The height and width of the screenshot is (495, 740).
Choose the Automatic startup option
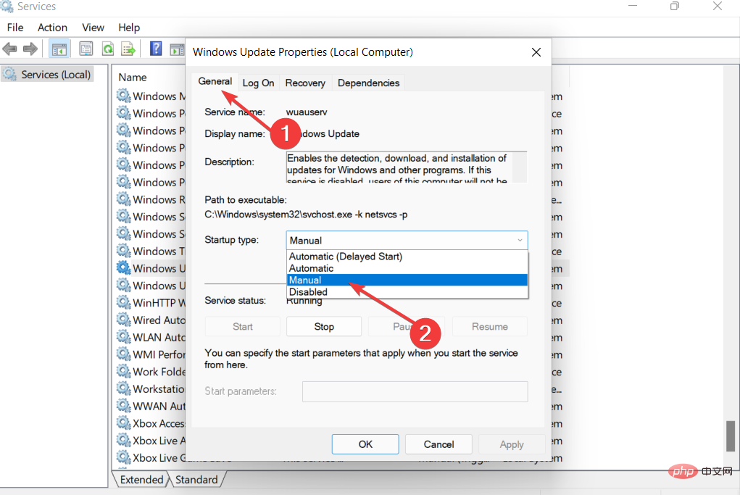tap(407, 268)
